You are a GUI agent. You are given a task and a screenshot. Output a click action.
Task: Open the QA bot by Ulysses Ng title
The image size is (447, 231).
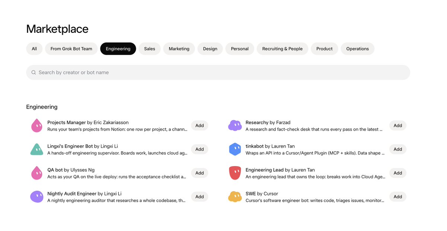71,170
